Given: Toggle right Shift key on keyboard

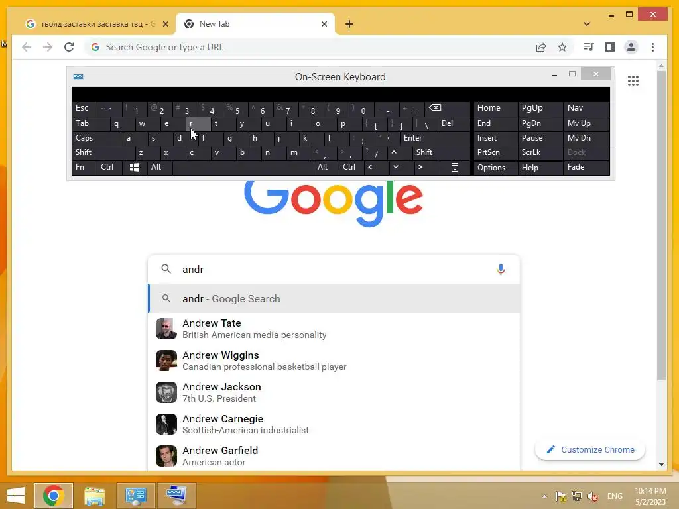Looking at the screenshot, I should [x=441, y=153].
